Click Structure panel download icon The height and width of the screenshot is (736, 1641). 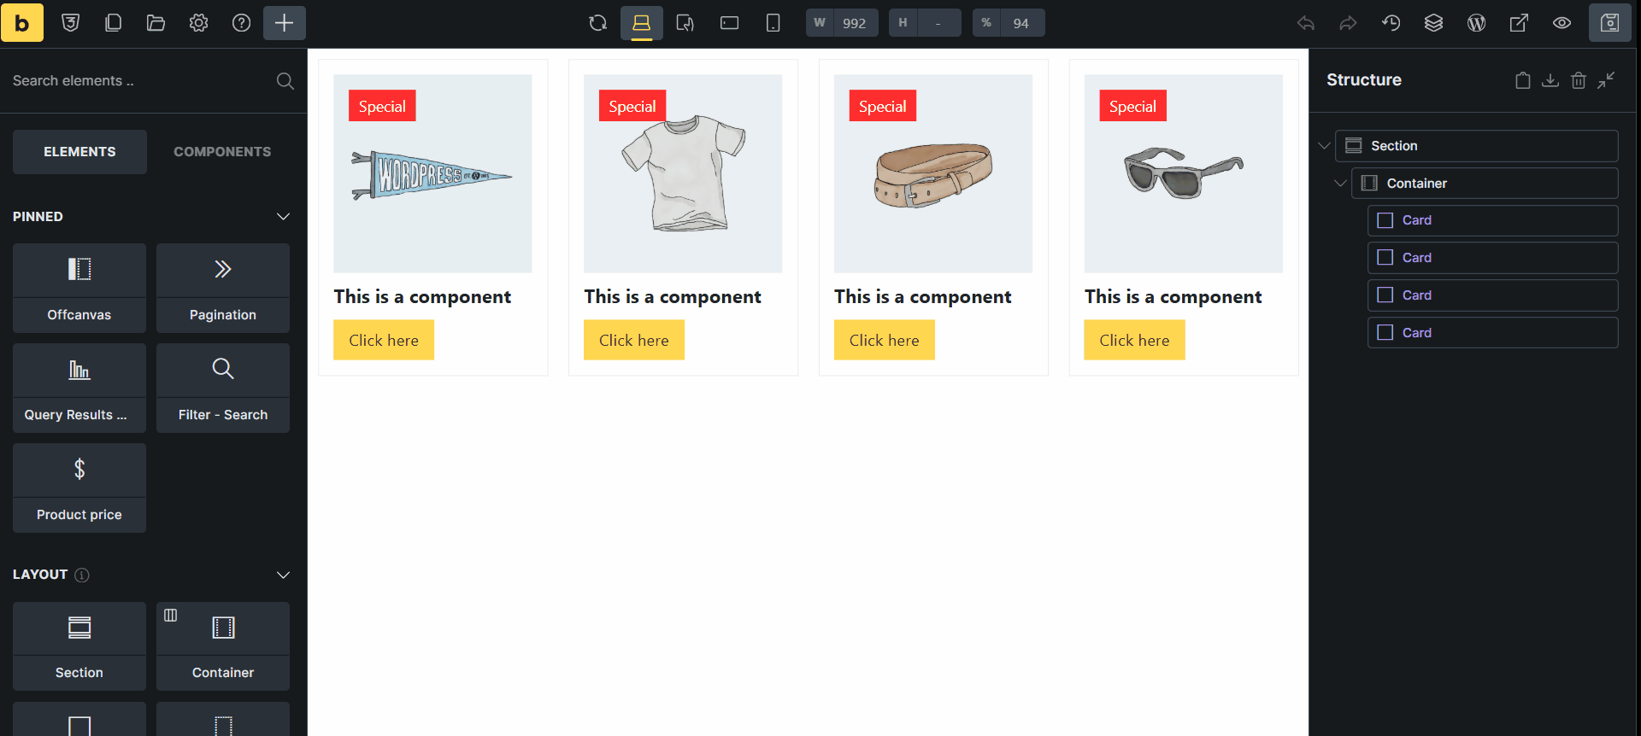1550,80
